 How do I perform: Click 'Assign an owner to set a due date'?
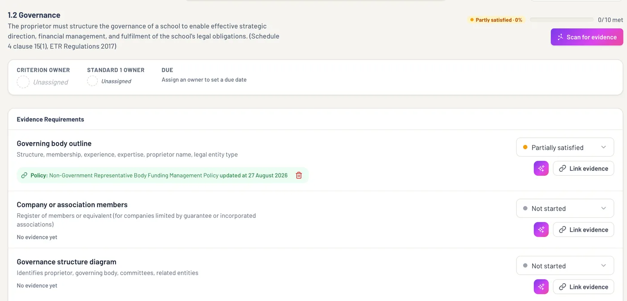pos(204,80)
